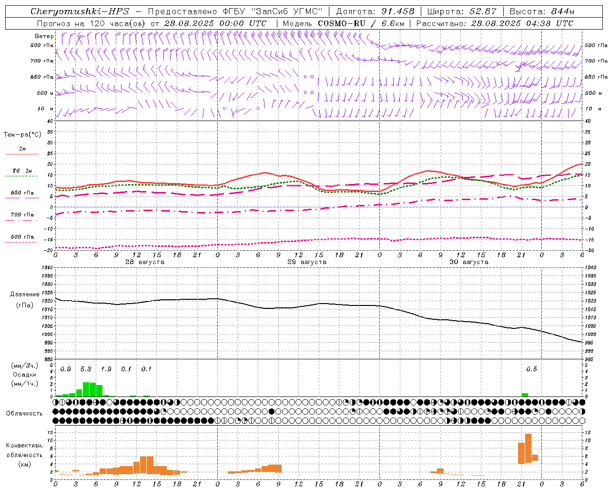The height and width of the screenshot is (488, 610).
Task: Click the lone green precipitation bar under 0.5
Action: 525,395
